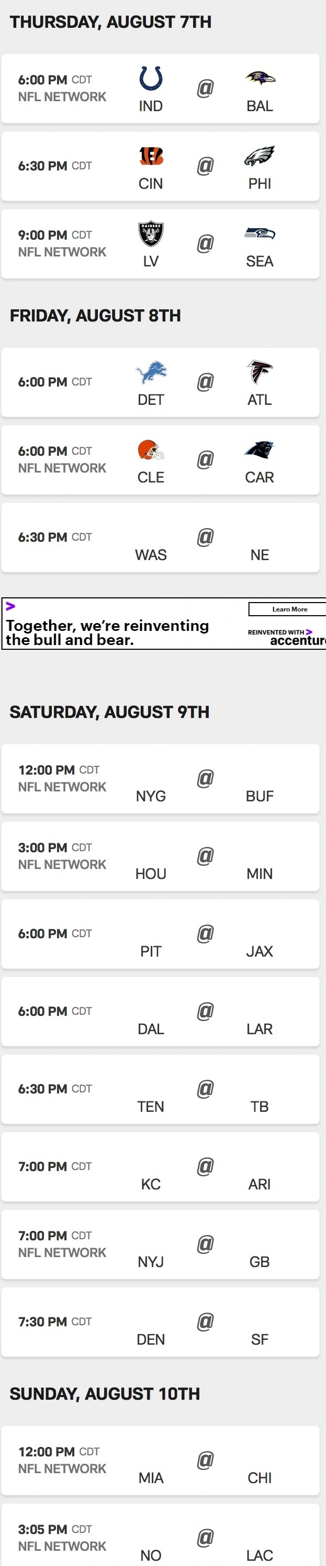Click the Philadelphia Eagles logo

point(260,156)
